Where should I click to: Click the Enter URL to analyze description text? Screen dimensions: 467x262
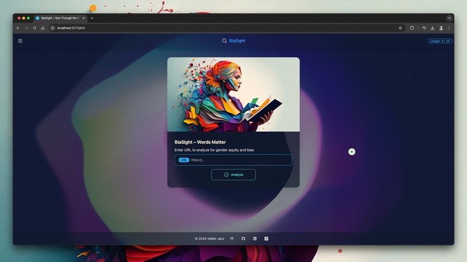pos(214,150)
